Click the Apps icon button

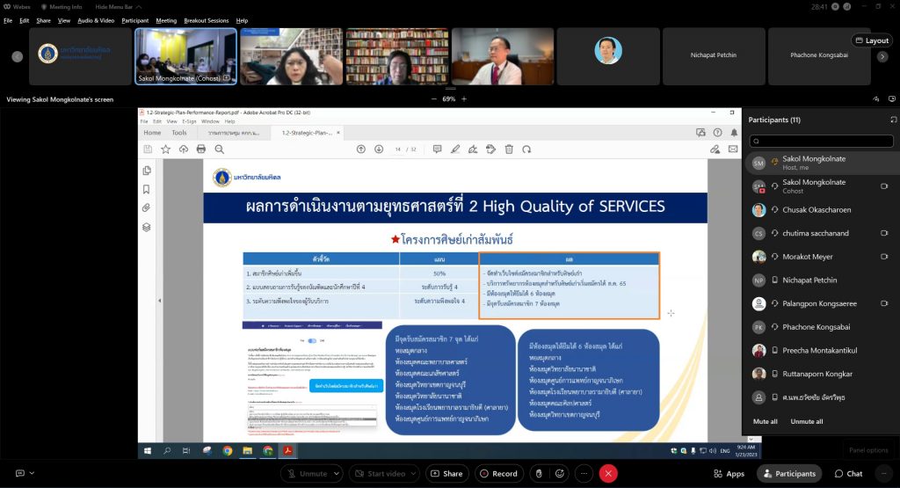(x=729, y=474)
